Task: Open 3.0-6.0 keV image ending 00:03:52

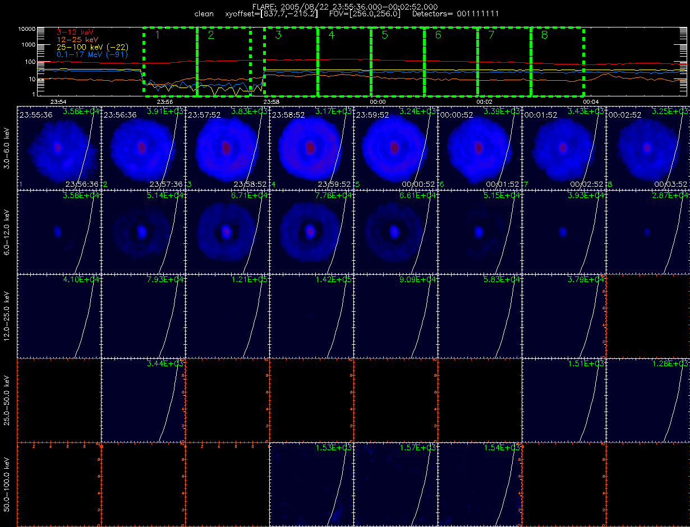Action: tap(648, 147)
